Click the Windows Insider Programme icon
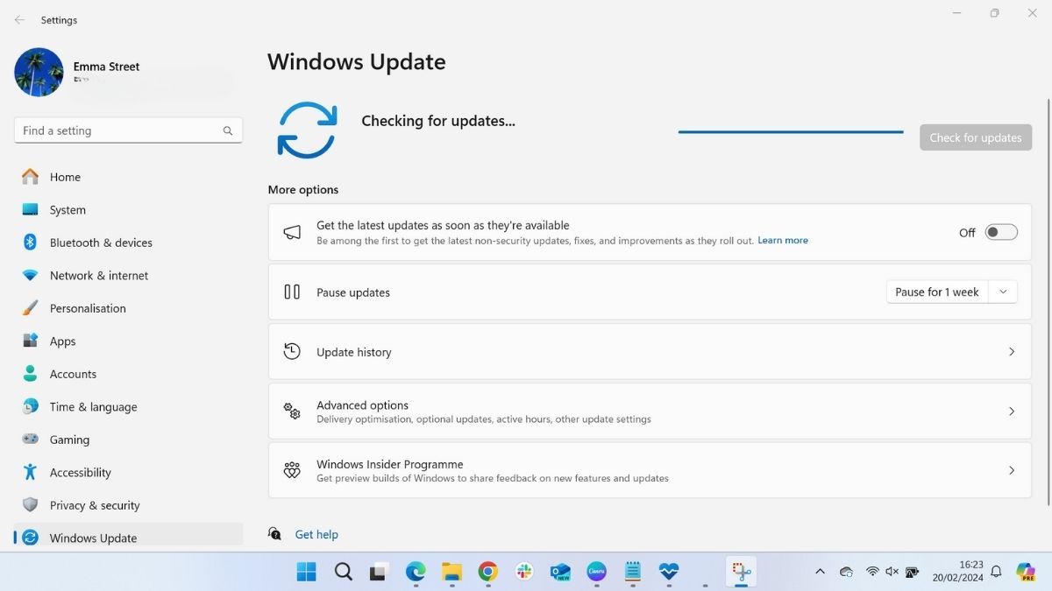Screen dimensions: 1052x591 point(292,469)
